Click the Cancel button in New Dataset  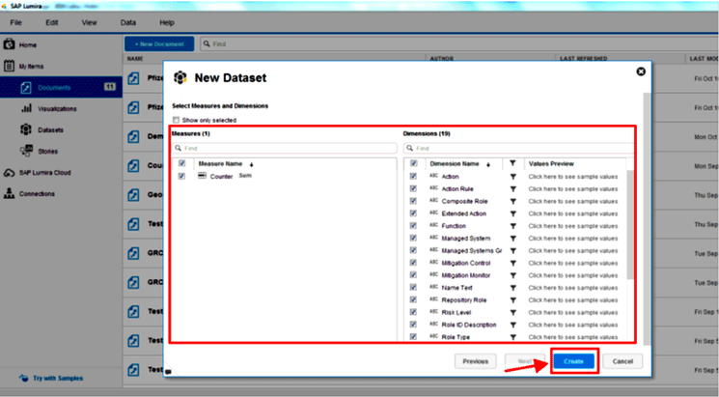[x=622, y=361]
